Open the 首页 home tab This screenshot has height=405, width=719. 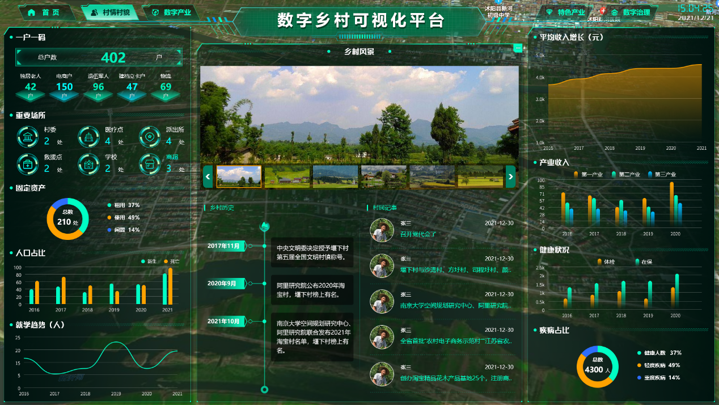point(46,12)
